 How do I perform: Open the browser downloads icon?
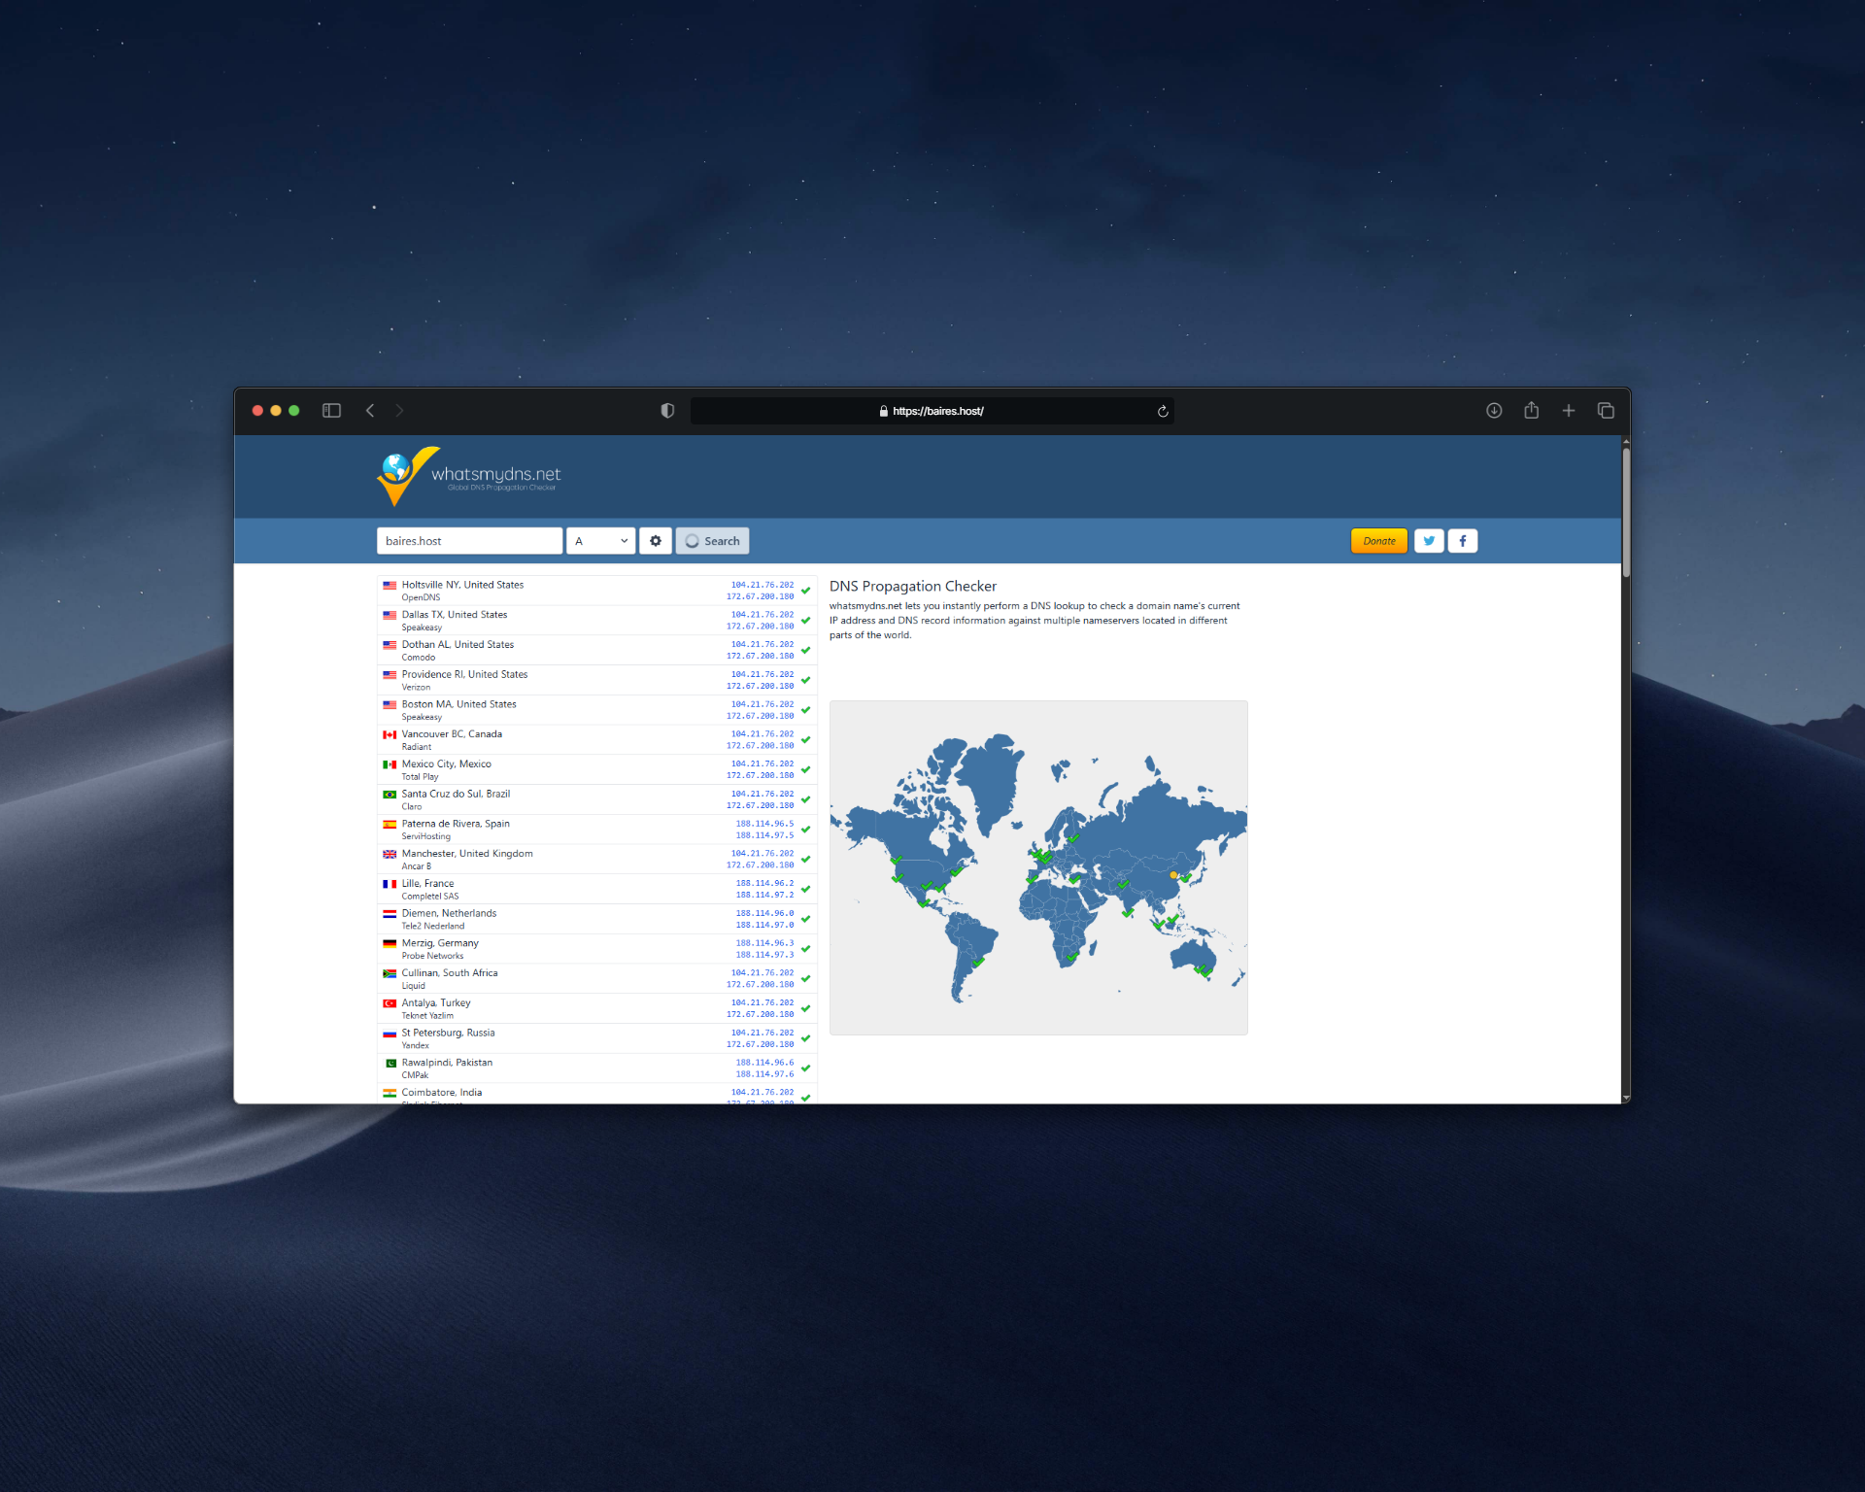point(1494,410)
